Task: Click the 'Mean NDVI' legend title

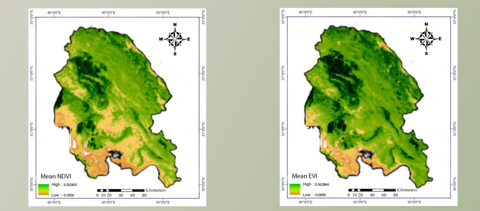Action: pos(56,176)
